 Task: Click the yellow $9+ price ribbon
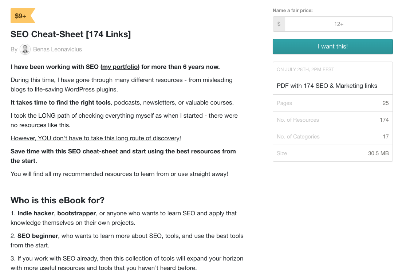pos(21,15)
